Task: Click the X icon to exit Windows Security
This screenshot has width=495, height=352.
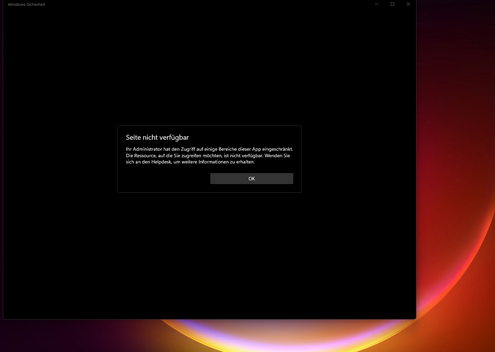Action: 408,4
